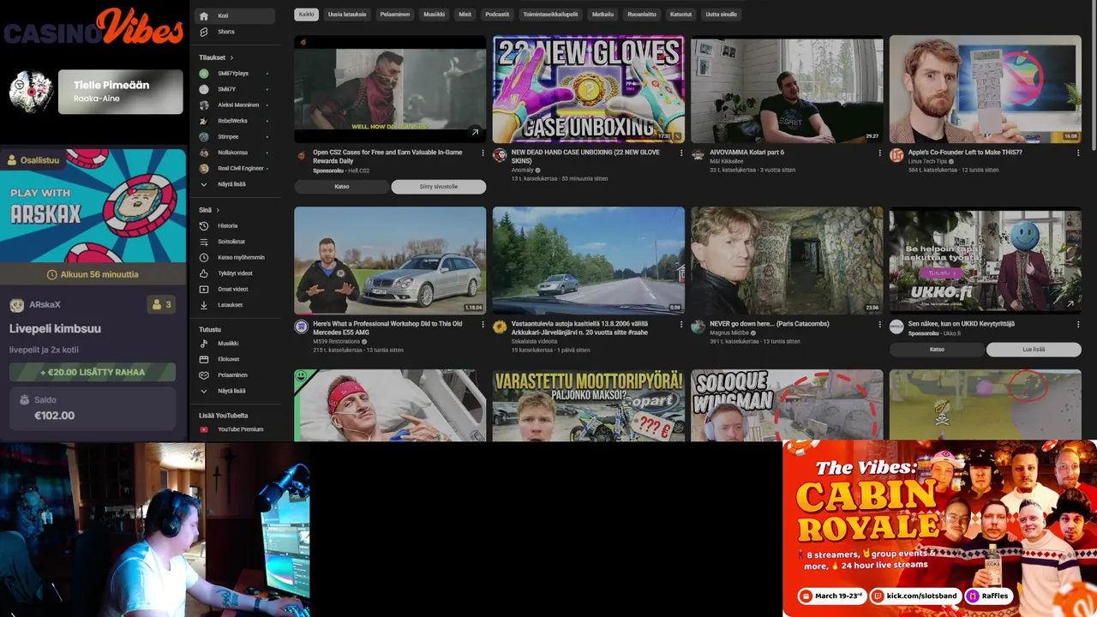
Task: Open Anomaly channel avatar beside video title
Action: point(500,155)
